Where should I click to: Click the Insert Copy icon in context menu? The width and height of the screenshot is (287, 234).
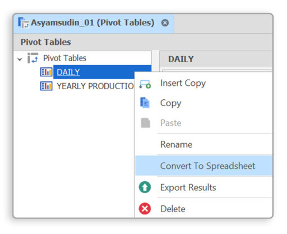click(145, 84)
